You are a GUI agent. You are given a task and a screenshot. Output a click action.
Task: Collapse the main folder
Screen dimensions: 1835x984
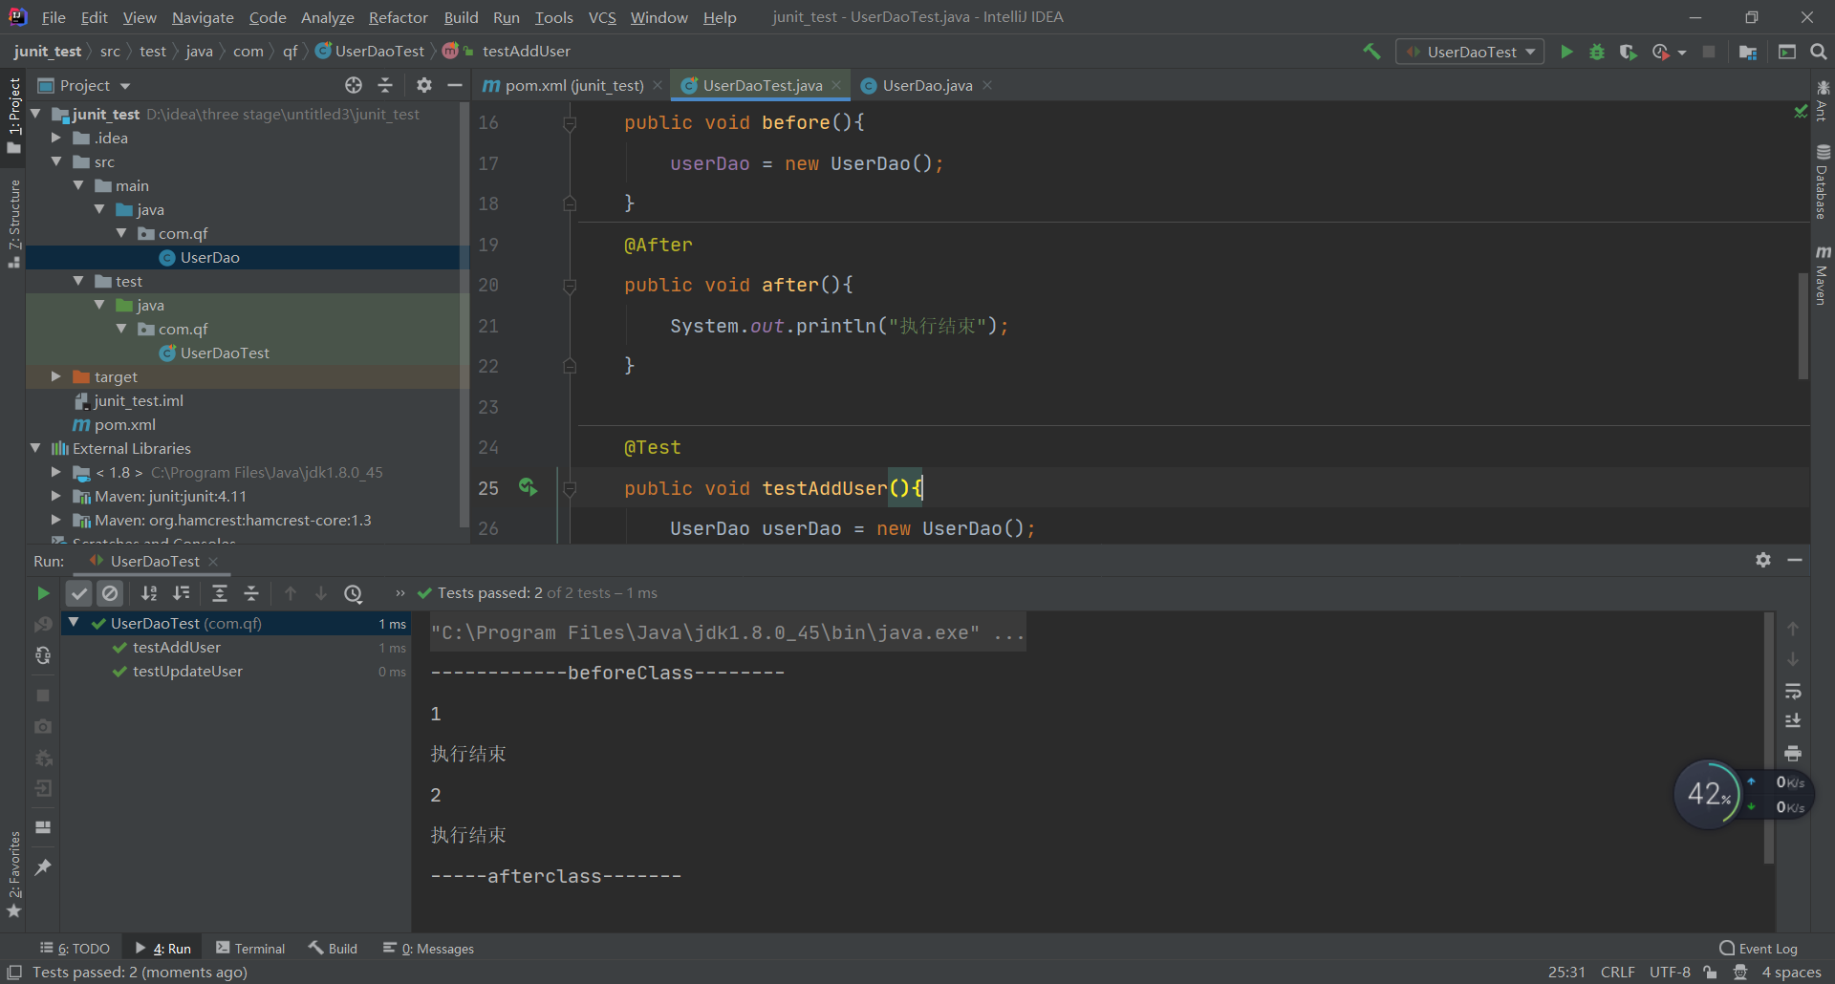[78, 185]
